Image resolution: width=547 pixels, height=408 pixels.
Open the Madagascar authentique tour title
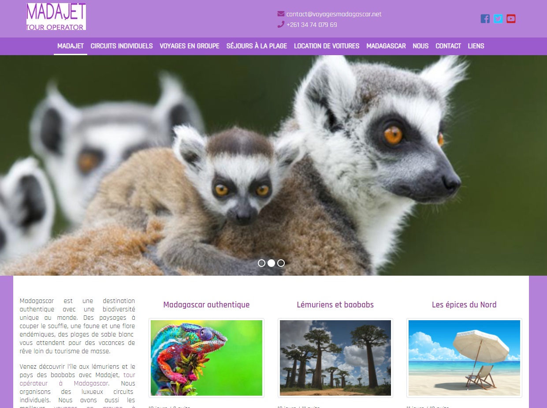pyautogui.click(x=206, y=305)
